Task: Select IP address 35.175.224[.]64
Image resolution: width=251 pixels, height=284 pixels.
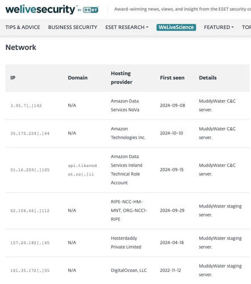Action: [x=30, y=133]
